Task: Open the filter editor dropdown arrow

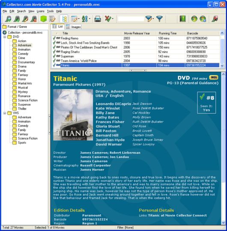Action: tap(153, 19)
